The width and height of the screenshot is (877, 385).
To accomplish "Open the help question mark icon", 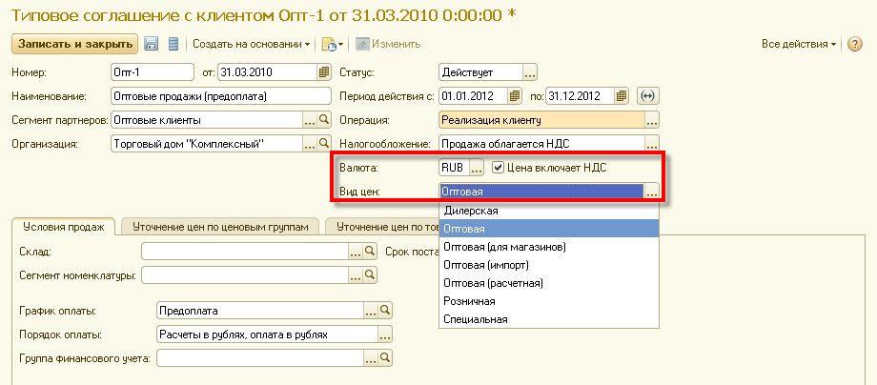I will tap(854, 44).
